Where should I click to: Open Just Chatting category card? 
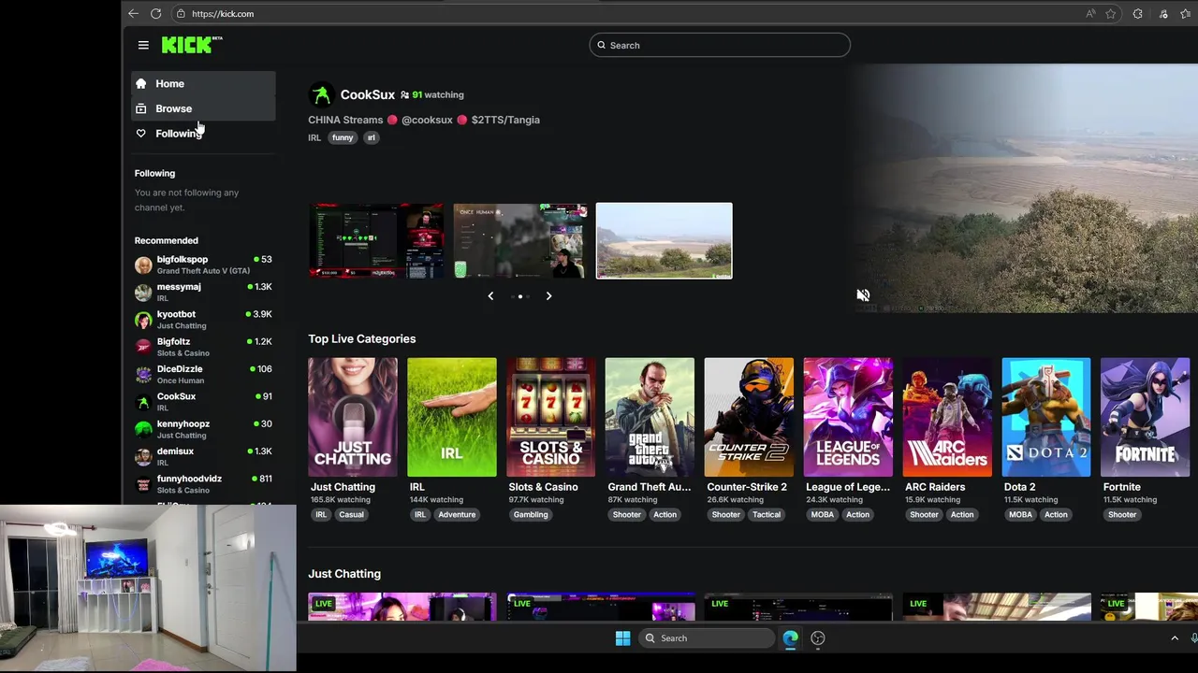point(353,417)
